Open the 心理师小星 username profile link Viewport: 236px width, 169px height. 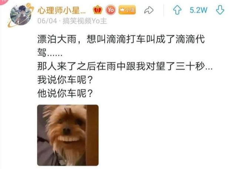[x=62, y=10]
